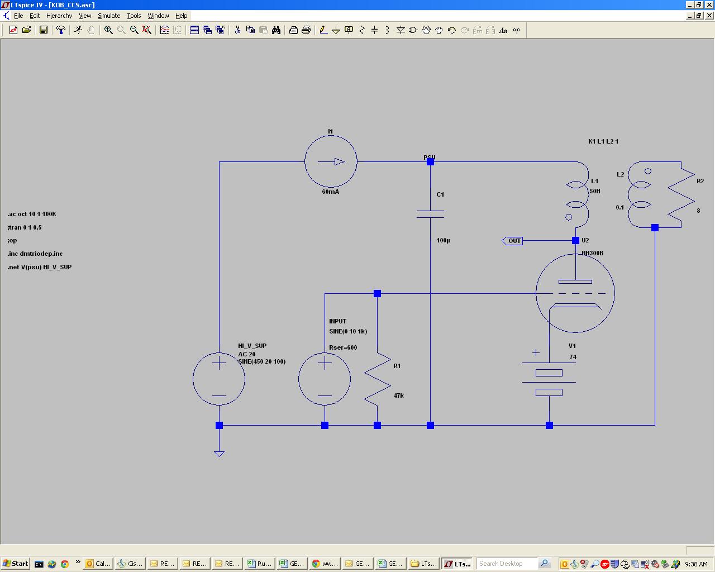Open the Hierarchy menu
Screen dimensions: 715x572
click(x=59, y=16)
